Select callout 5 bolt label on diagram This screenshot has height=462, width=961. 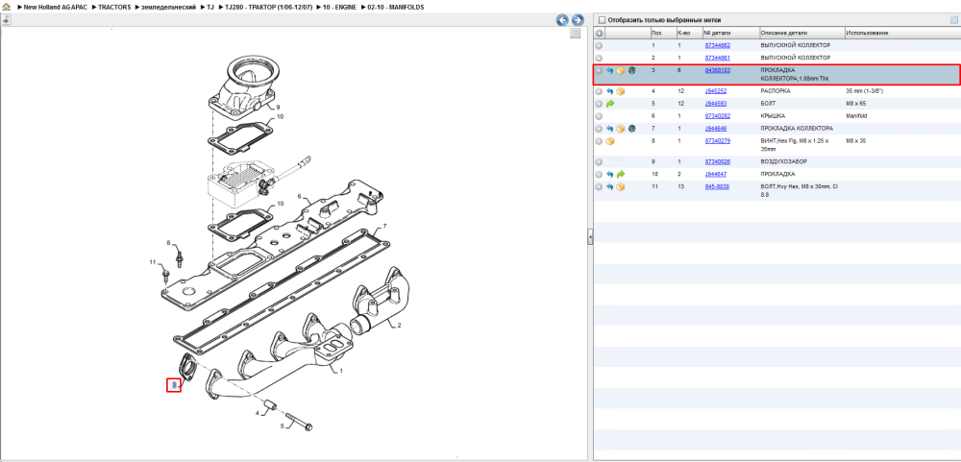click(x=283, y=426)
